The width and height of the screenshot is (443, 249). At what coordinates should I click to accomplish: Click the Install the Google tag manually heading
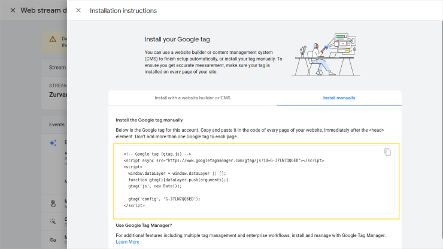[157, 120]
